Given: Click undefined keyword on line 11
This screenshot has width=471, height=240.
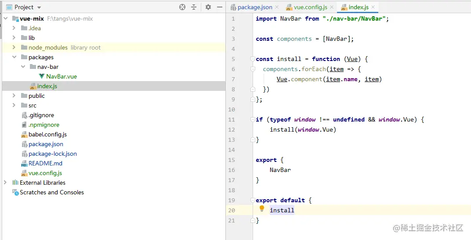Looking at the screenshot, I should click(x=349, y=119).
